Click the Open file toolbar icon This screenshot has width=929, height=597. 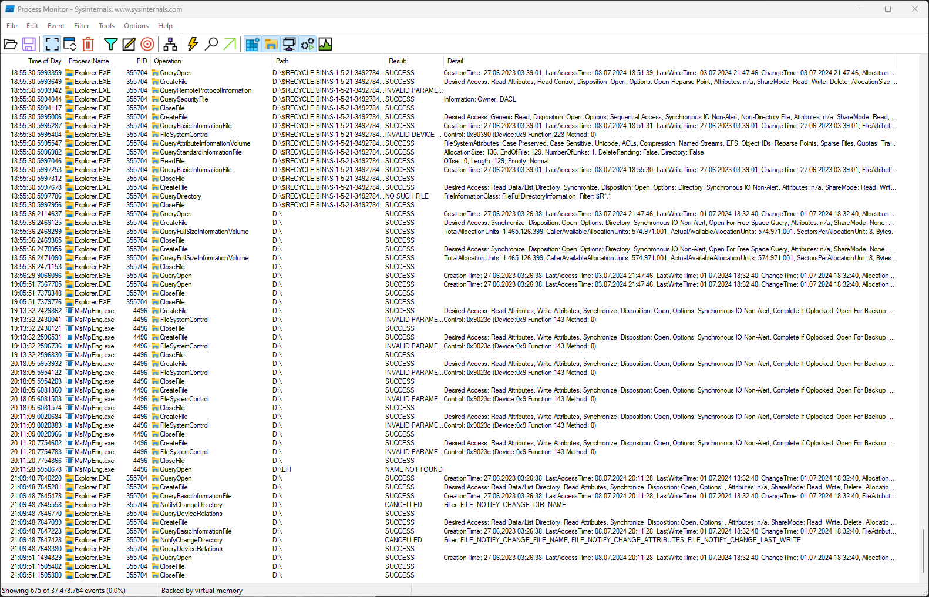point(11,44)
